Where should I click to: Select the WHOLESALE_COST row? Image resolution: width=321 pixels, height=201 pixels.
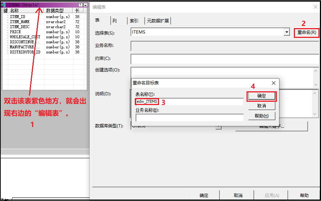pos(45,37)
